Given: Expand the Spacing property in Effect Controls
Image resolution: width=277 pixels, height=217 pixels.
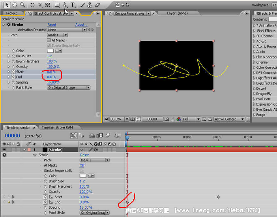Looking at the screenshot, I should pyautogui.click(x=8, y=82).
